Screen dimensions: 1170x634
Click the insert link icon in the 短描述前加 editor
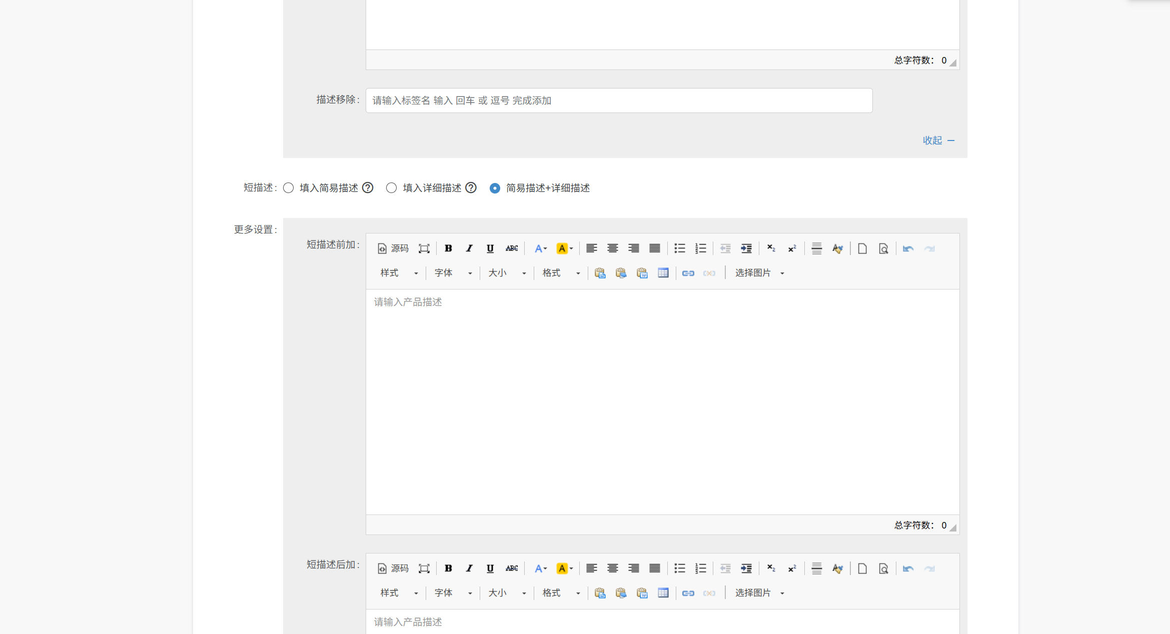pyautogui.click(x=688, y=273)
